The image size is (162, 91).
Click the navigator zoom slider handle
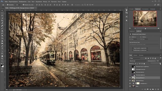[x=145, y=29]
